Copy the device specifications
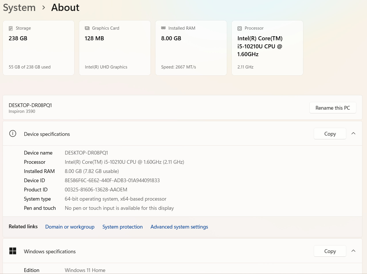Screen dimensions: 367x274 [x=330, y=134]
